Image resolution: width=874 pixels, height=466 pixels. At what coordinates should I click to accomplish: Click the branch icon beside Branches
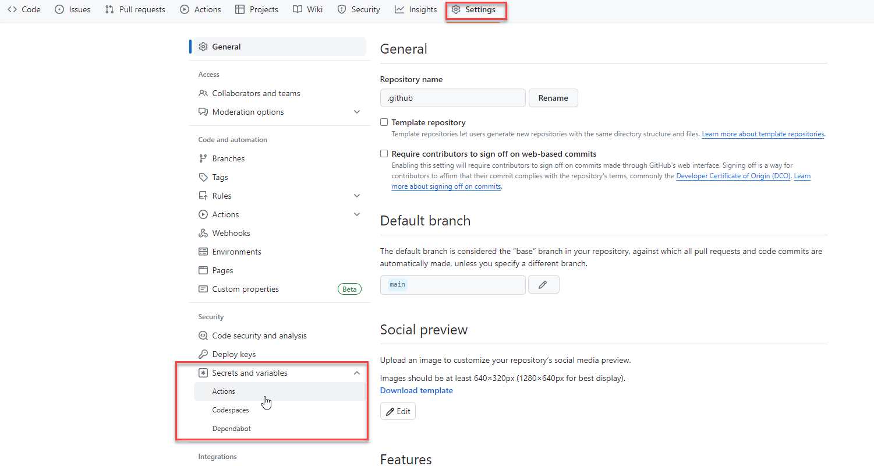(x=203, y=158)
